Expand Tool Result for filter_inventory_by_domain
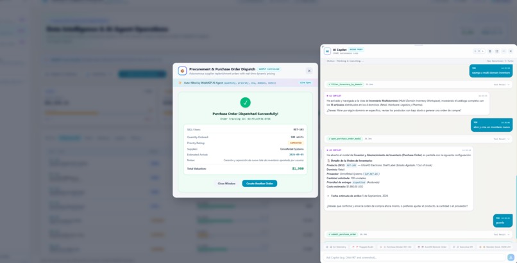This screenshot has height=263, width=517. pos(502,84)
